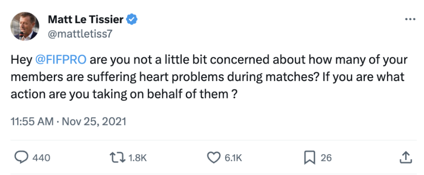Click the 11:55 AM timestamp
This screenshot has height=175, width=424.
32,122
